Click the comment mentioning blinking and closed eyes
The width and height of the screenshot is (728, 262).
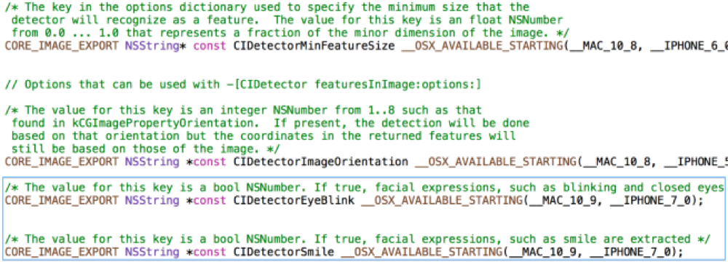click(365, 188)
